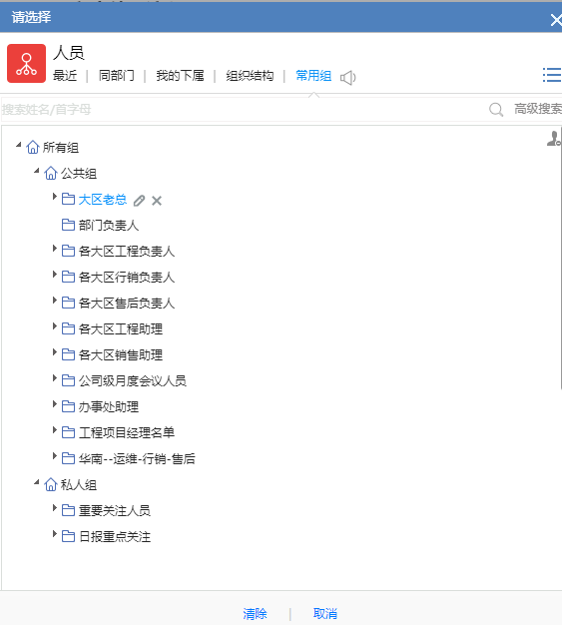Click the 取消 button
The image size is (562, 625).
point(325,613)
